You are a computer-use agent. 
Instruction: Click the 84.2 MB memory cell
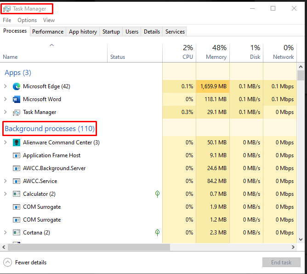point(213,181)
